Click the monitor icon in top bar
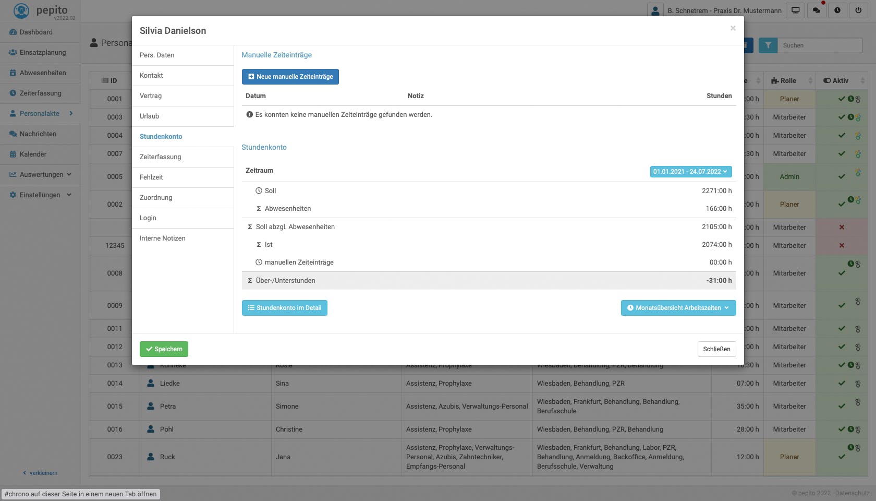 [796, 10]
